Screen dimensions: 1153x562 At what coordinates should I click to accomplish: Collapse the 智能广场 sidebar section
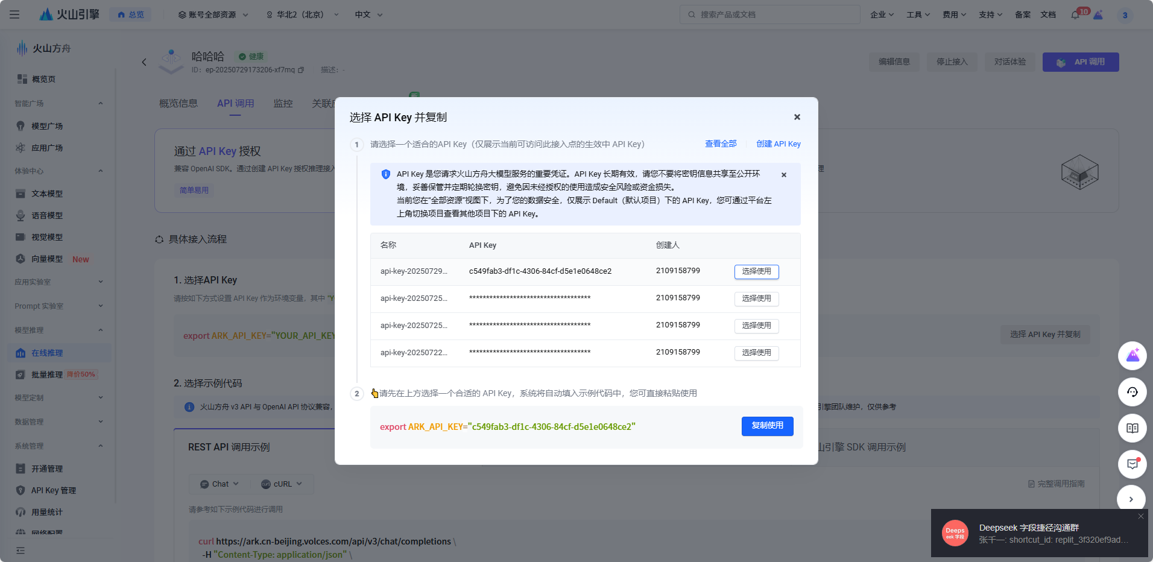click(x=101, y=103)
